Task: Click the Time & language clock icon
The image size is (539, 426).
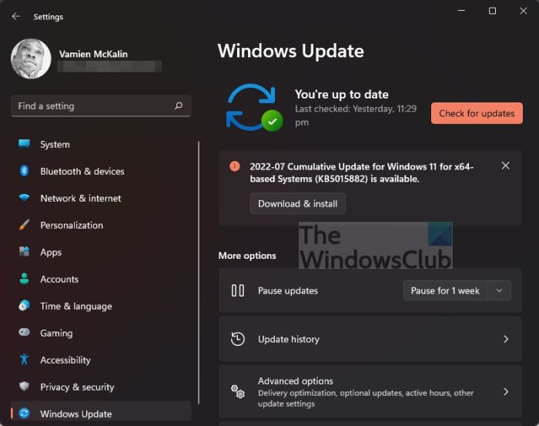Action: pos(24,305)
